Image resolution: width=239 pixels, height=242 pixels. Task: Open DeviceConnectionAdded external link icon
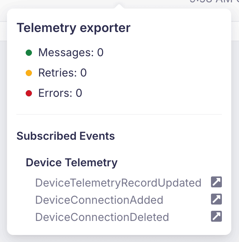pos(216,199)
